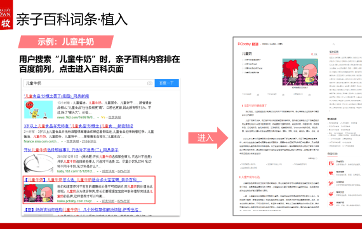
Task: Open the 84%好评 link of baby.163.com result
Action: [x=124, y=171]
